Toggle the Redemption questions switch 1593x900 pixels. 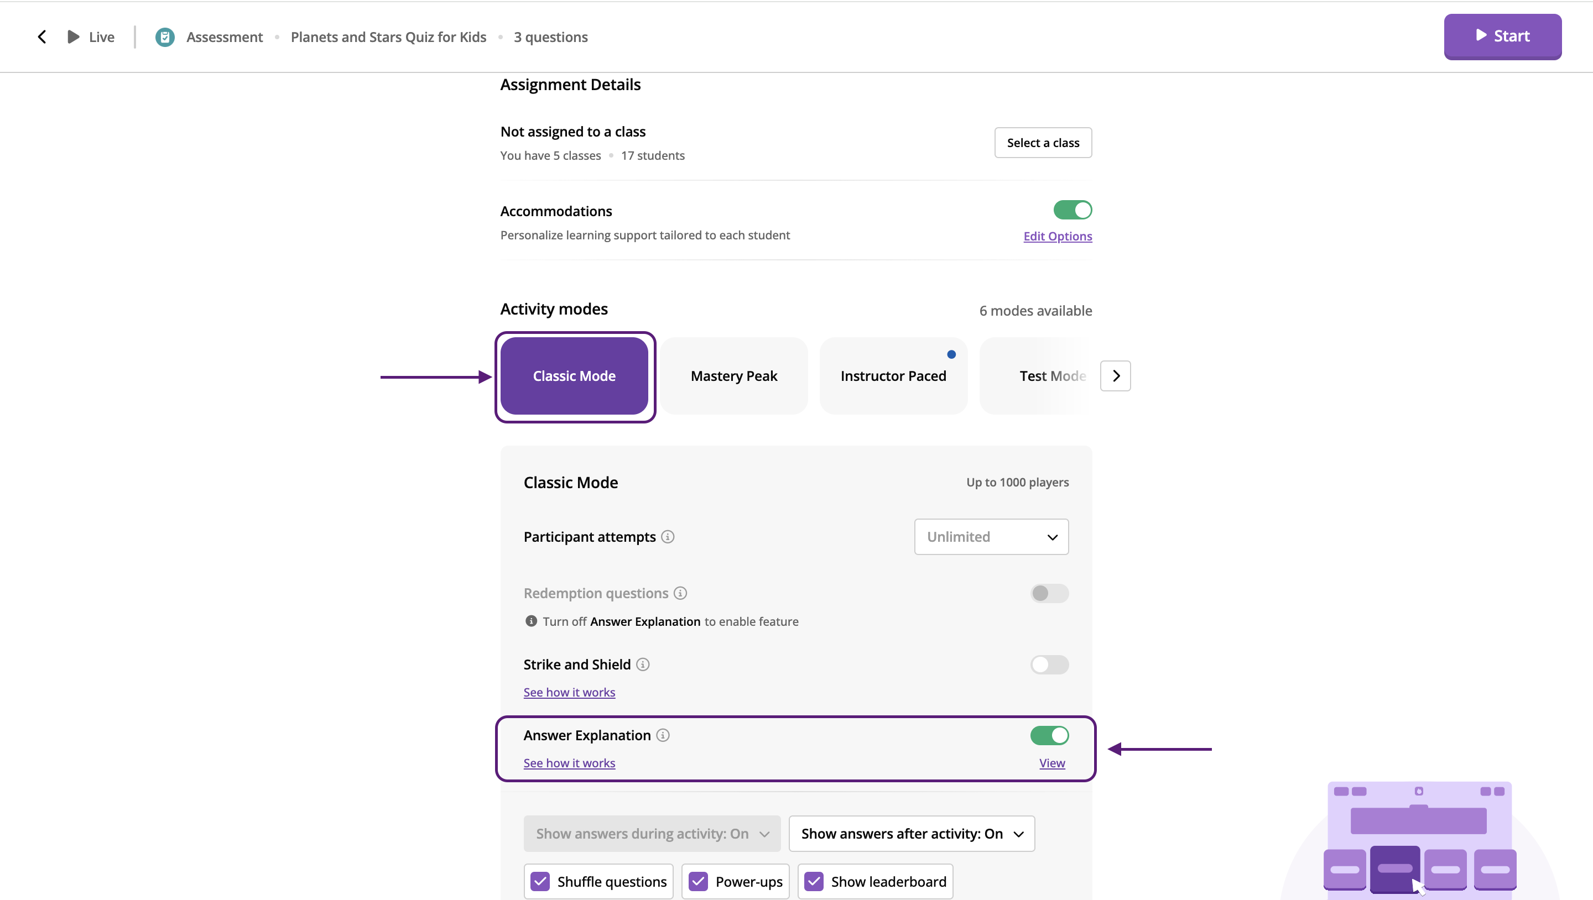1049,593
